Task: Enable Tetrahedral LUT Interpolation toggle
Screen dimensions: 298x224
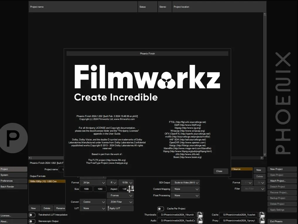Action: (32, 215)
